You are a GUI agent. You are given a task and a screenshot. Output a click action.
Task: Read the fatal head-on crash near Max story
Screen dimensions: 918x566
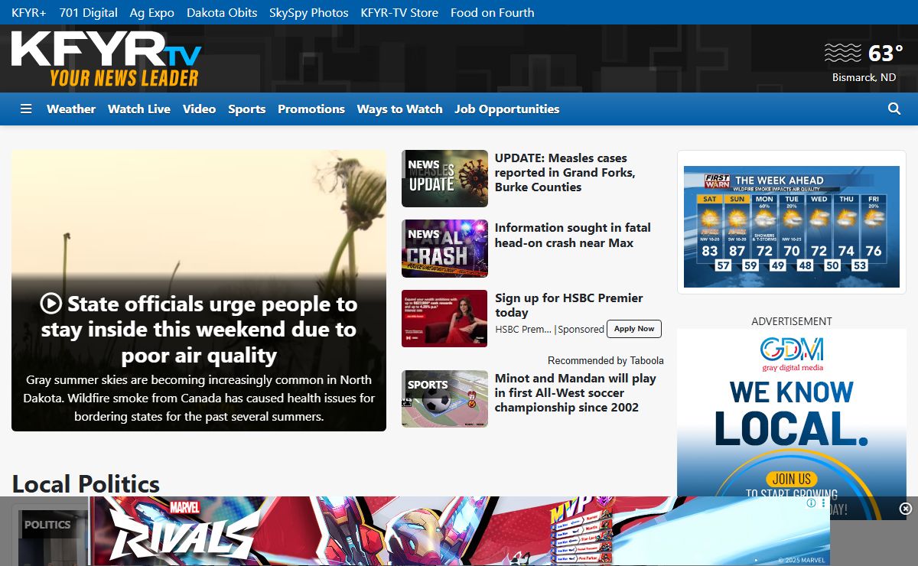pyautogui.click(x=573, y=235)
